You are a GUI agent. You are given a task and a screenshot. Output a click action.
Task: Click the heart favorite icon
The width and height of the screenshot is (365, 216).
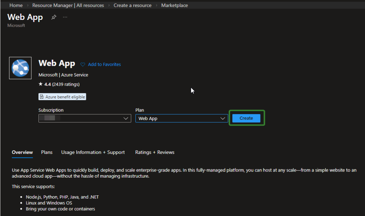[83, 65]
